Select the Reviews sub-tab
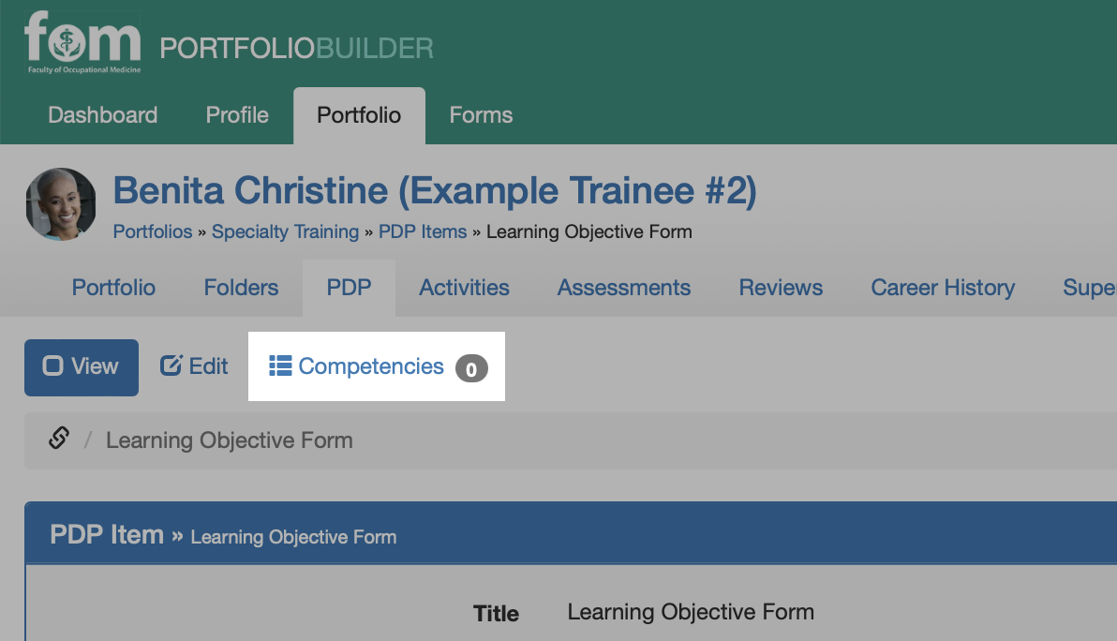 (x=781, y=288)
